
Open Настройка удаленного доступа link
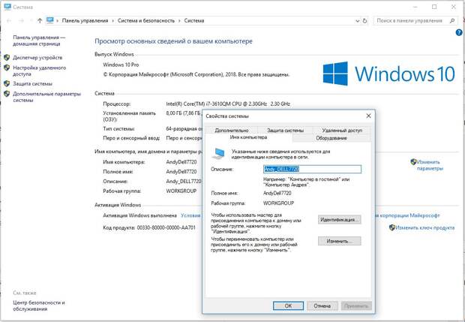[x=40, y=71]
